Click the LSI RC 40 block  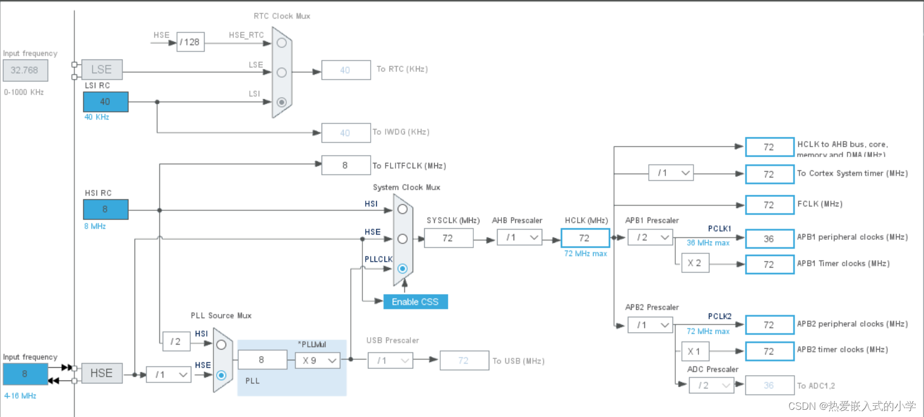(x=106, y=102)
